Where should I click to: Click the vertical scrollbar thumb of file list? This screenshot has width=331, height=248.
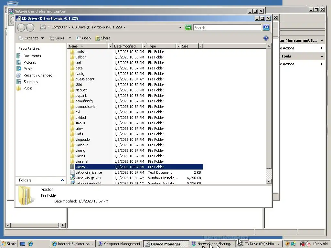point(269,108)
